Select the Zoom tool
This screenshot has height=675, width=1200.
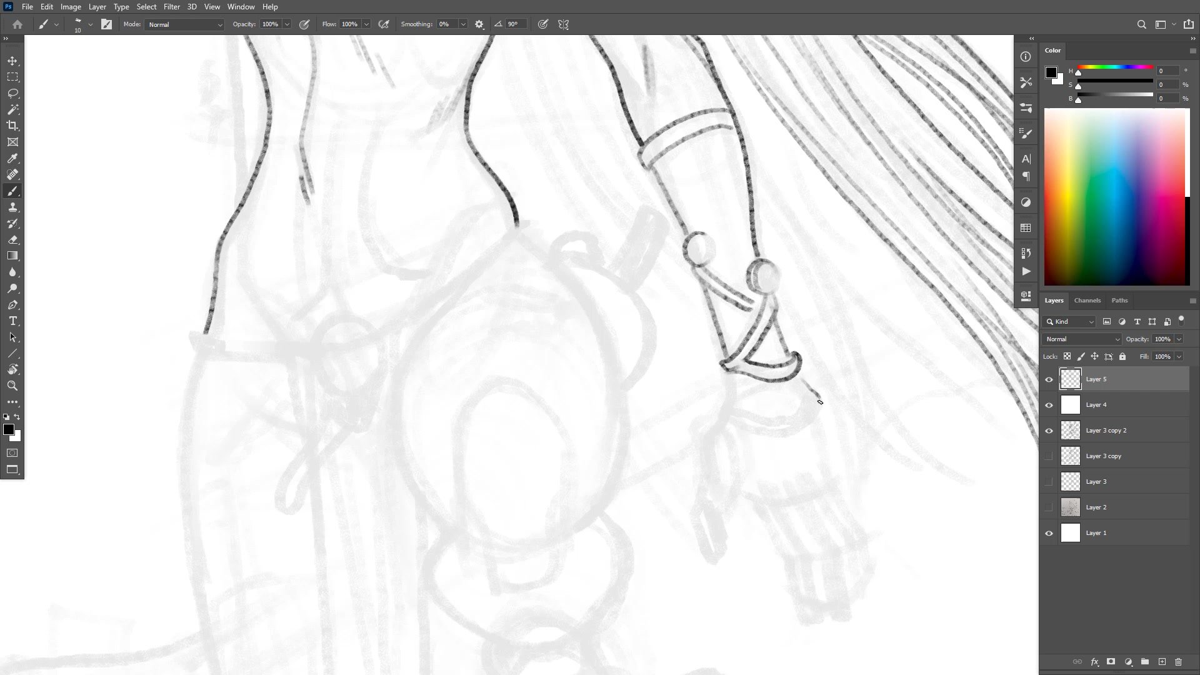(12, 386)
